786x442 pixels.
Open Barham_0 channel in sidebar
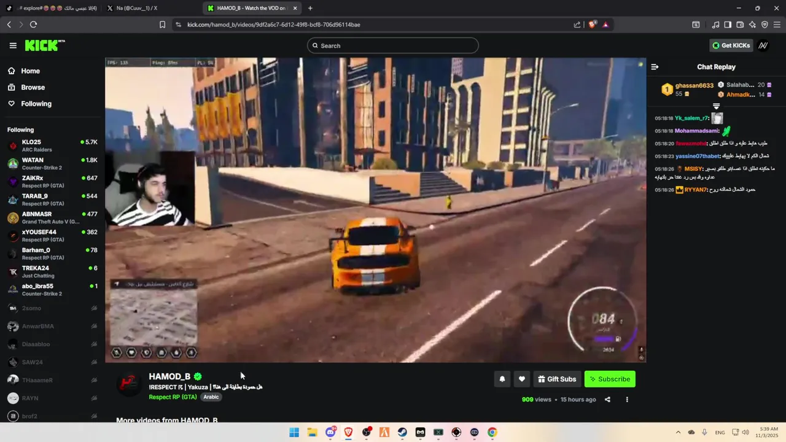[52, 254]
